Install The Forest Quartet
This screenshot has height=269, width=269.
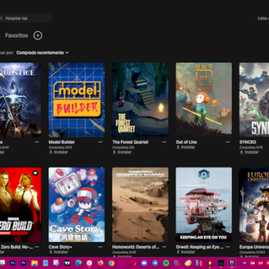click(x=122, y=152)
